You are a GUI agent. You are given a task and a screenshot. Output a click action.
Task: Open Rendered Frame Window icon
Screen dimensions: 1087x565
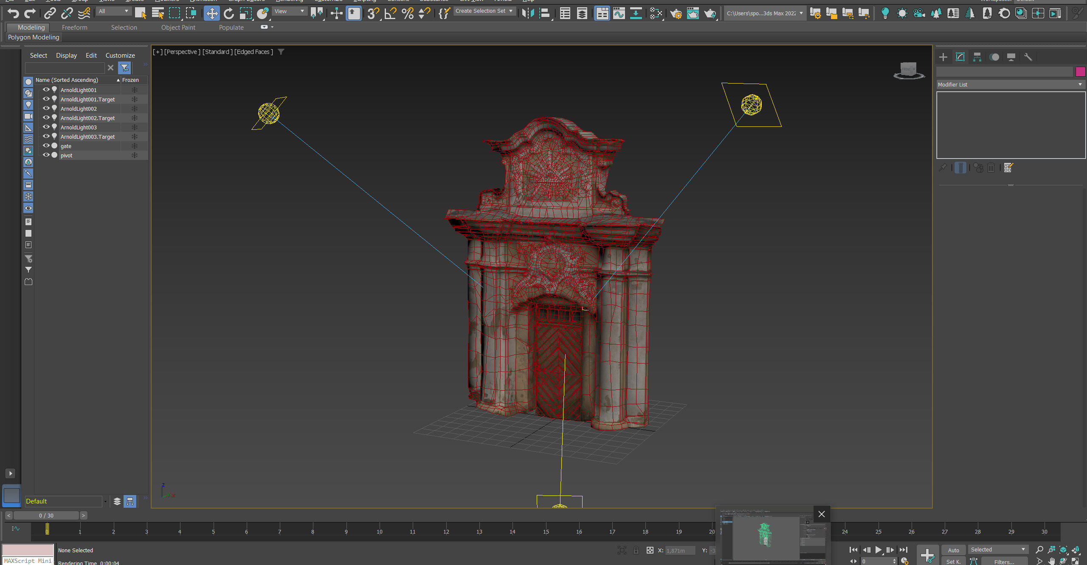tap(693, 14)
